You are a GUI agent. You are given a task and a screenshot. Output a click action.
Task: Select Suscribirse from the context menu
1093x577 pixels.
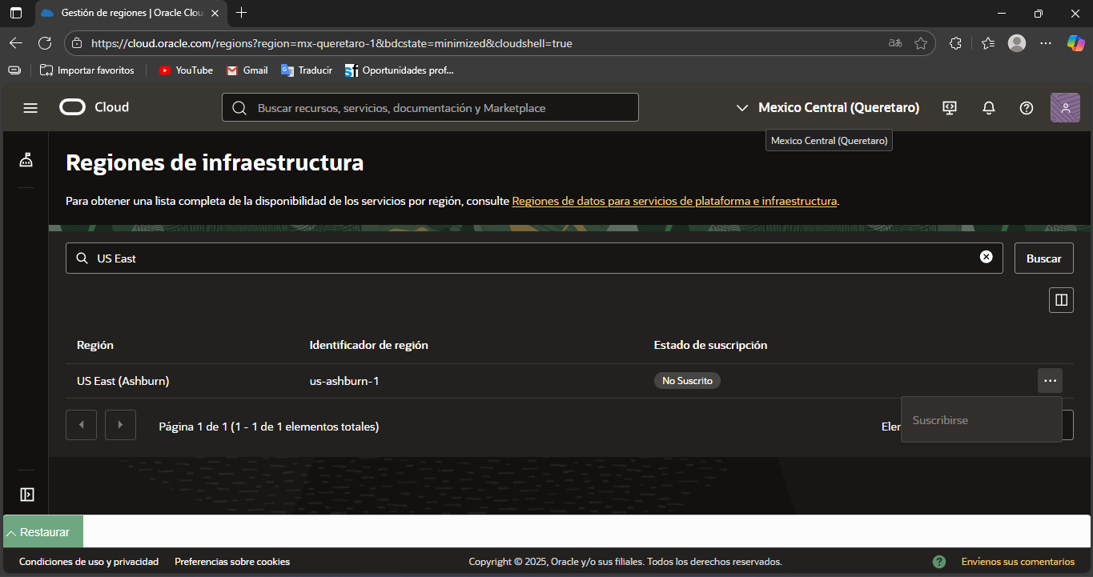click(x=940, y=419)
